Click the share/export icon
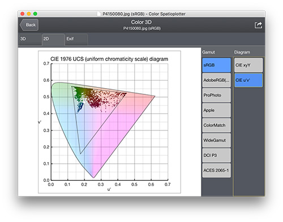The width and height of the screenshot is (283, 222). pyautogui.click(x=258, y=25)
